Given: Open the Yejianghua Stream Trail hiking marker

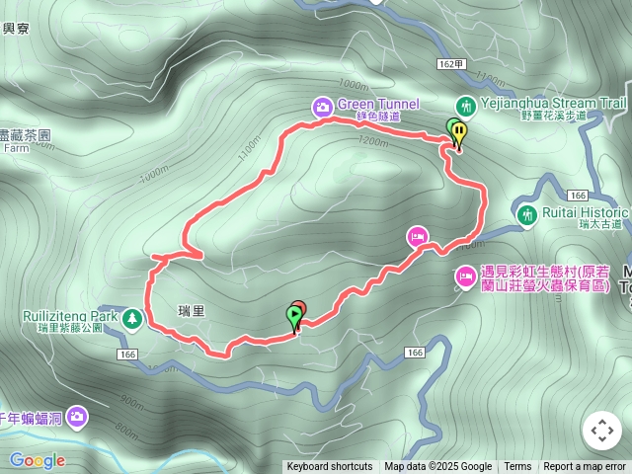Looking at the screenshot, I should pyautogui.click(x=466, y=107).
